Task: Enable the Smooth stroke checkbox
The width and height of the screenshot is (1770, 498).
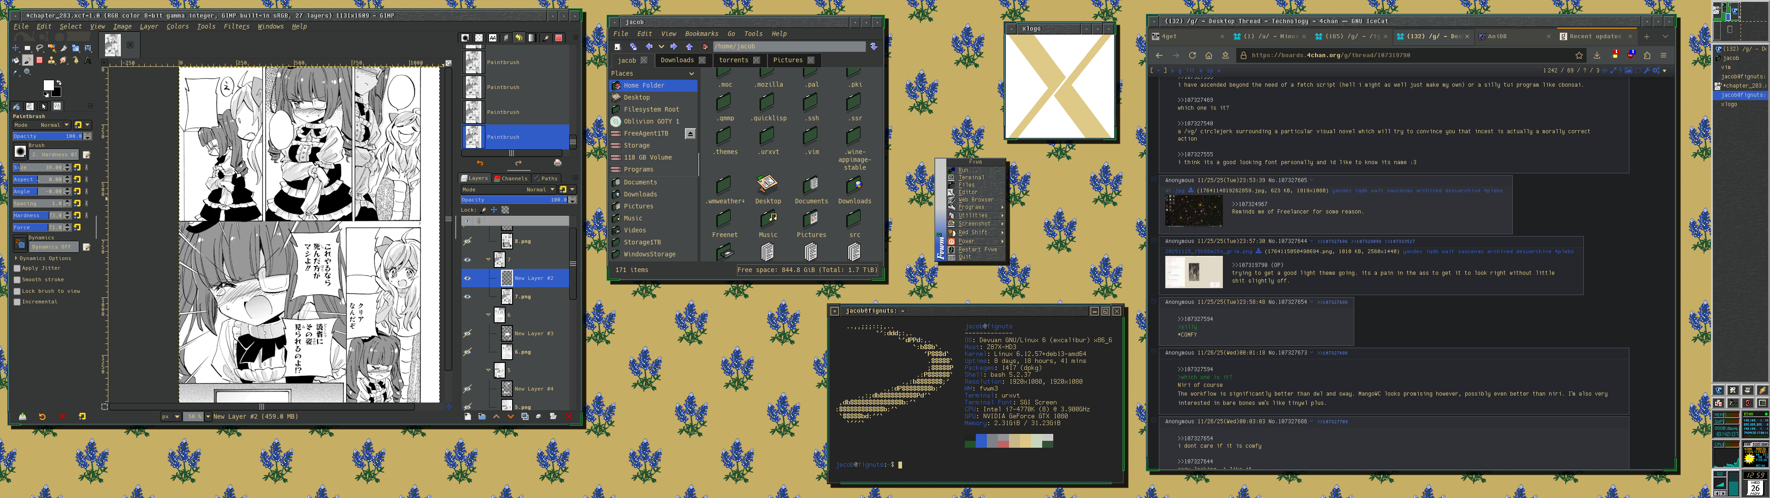Action: tap(17, 280)
